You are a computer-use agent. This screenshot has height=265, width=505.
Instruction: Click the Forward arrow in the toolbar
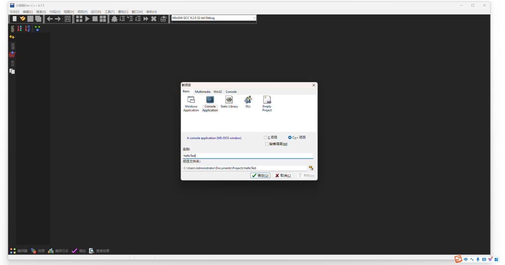coord(58,19)
